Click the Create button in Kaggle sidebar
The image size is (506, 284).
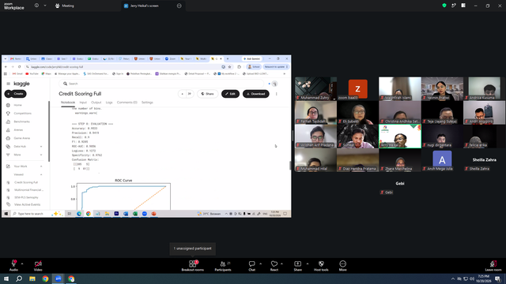[x=16, y=94]
